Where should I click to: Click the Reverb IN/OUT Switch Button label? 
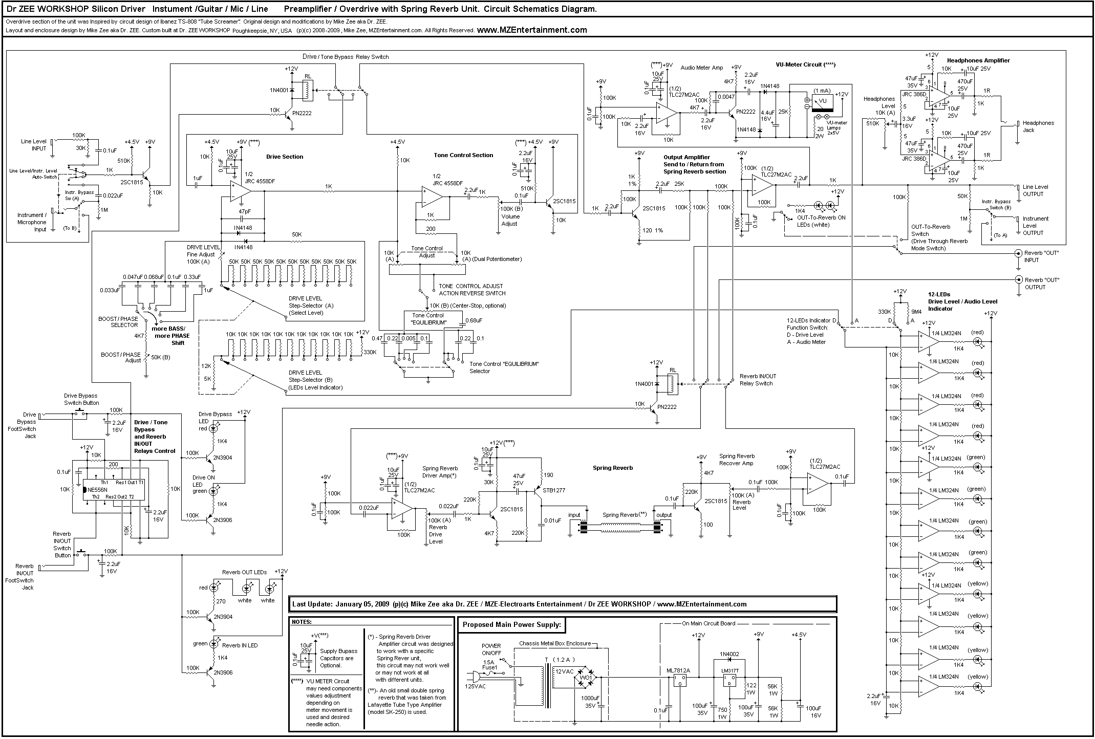pyautogui.click(x=62, y=545)
